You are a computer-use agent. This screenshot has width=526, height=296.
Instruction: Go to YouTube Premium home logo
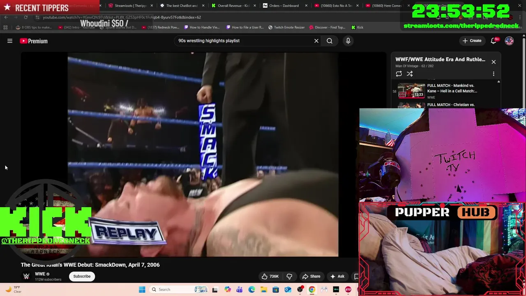point(34,41)
